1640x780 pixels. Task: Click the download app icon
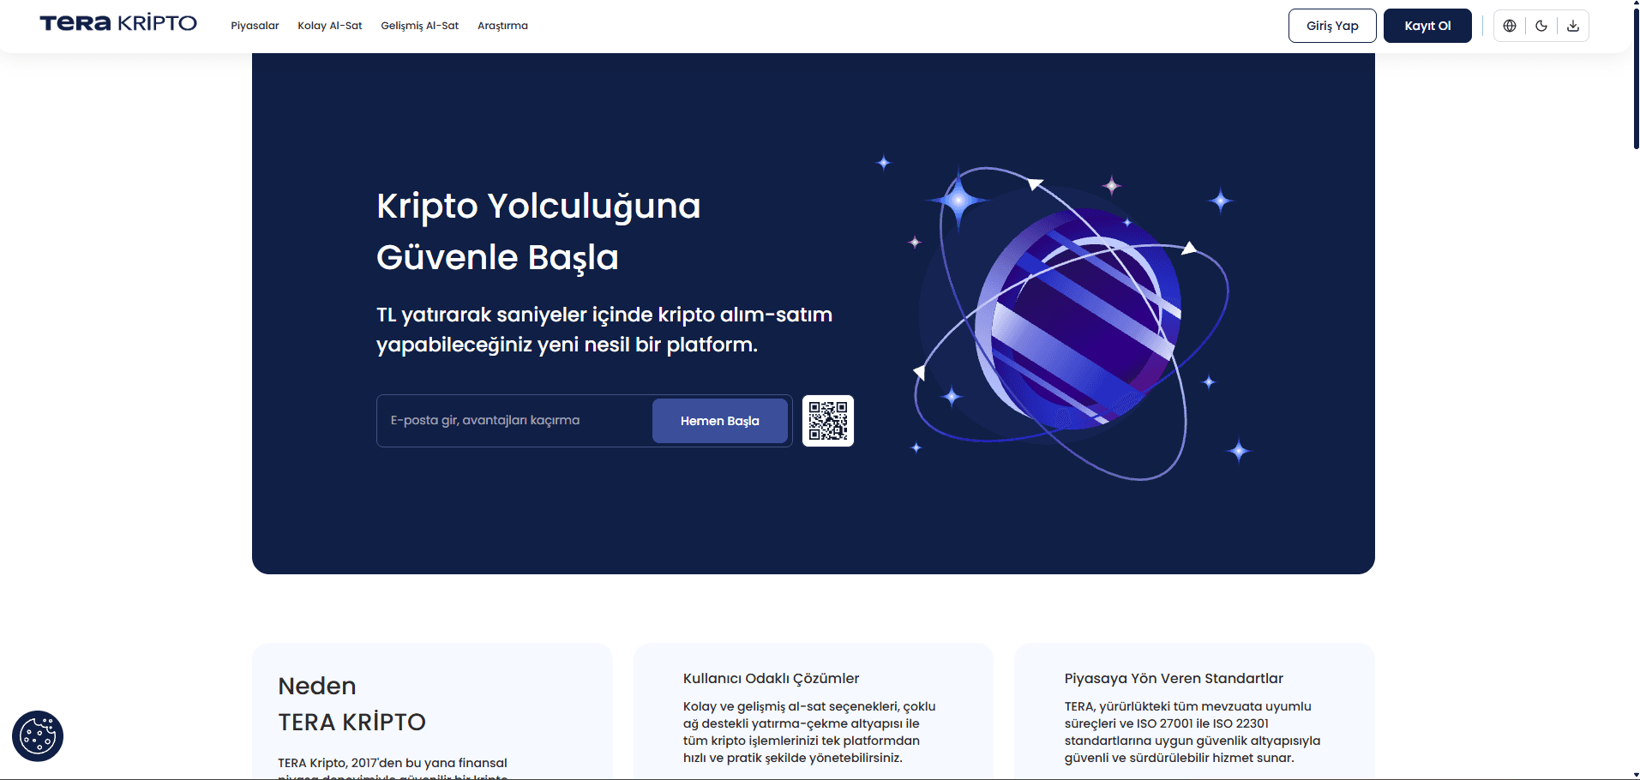pyautogui.click(x=1573, y=26)
